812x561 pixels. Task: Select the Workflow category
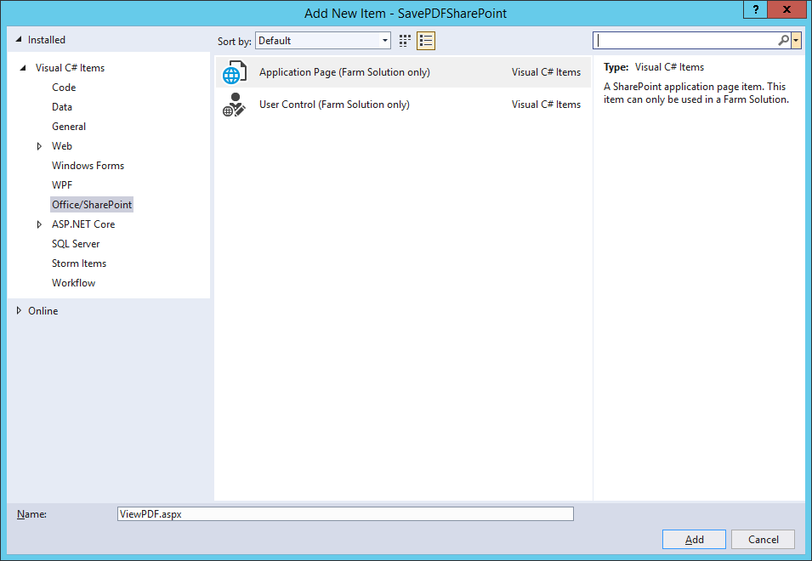pos(73,283)
